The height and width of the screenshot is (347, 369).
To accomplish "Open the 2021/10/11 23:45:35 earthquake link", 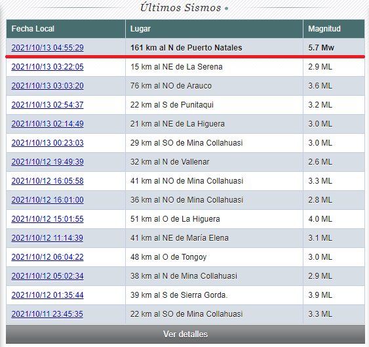I will click(47, 314).
